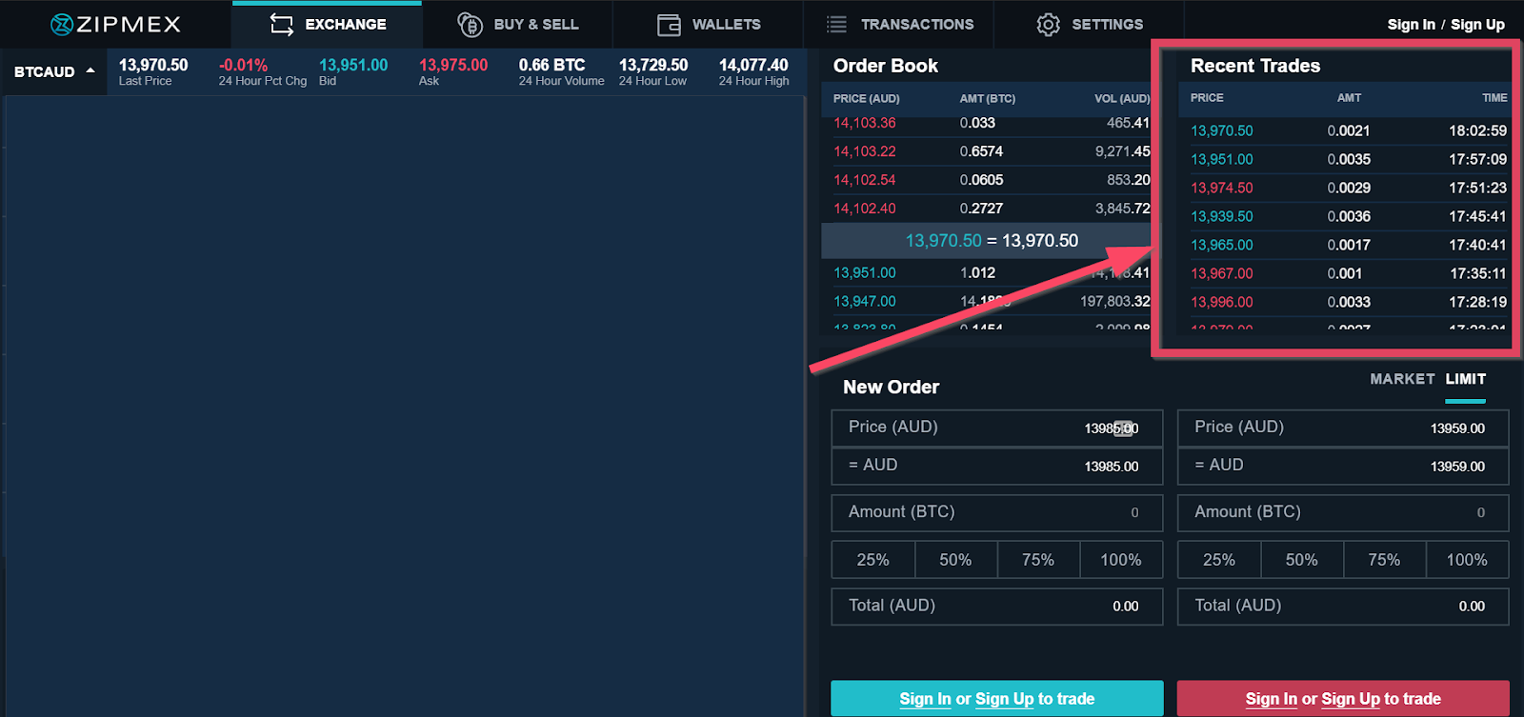Click recent trade at 18:02:59
1524x717 pixels.
1347,131
